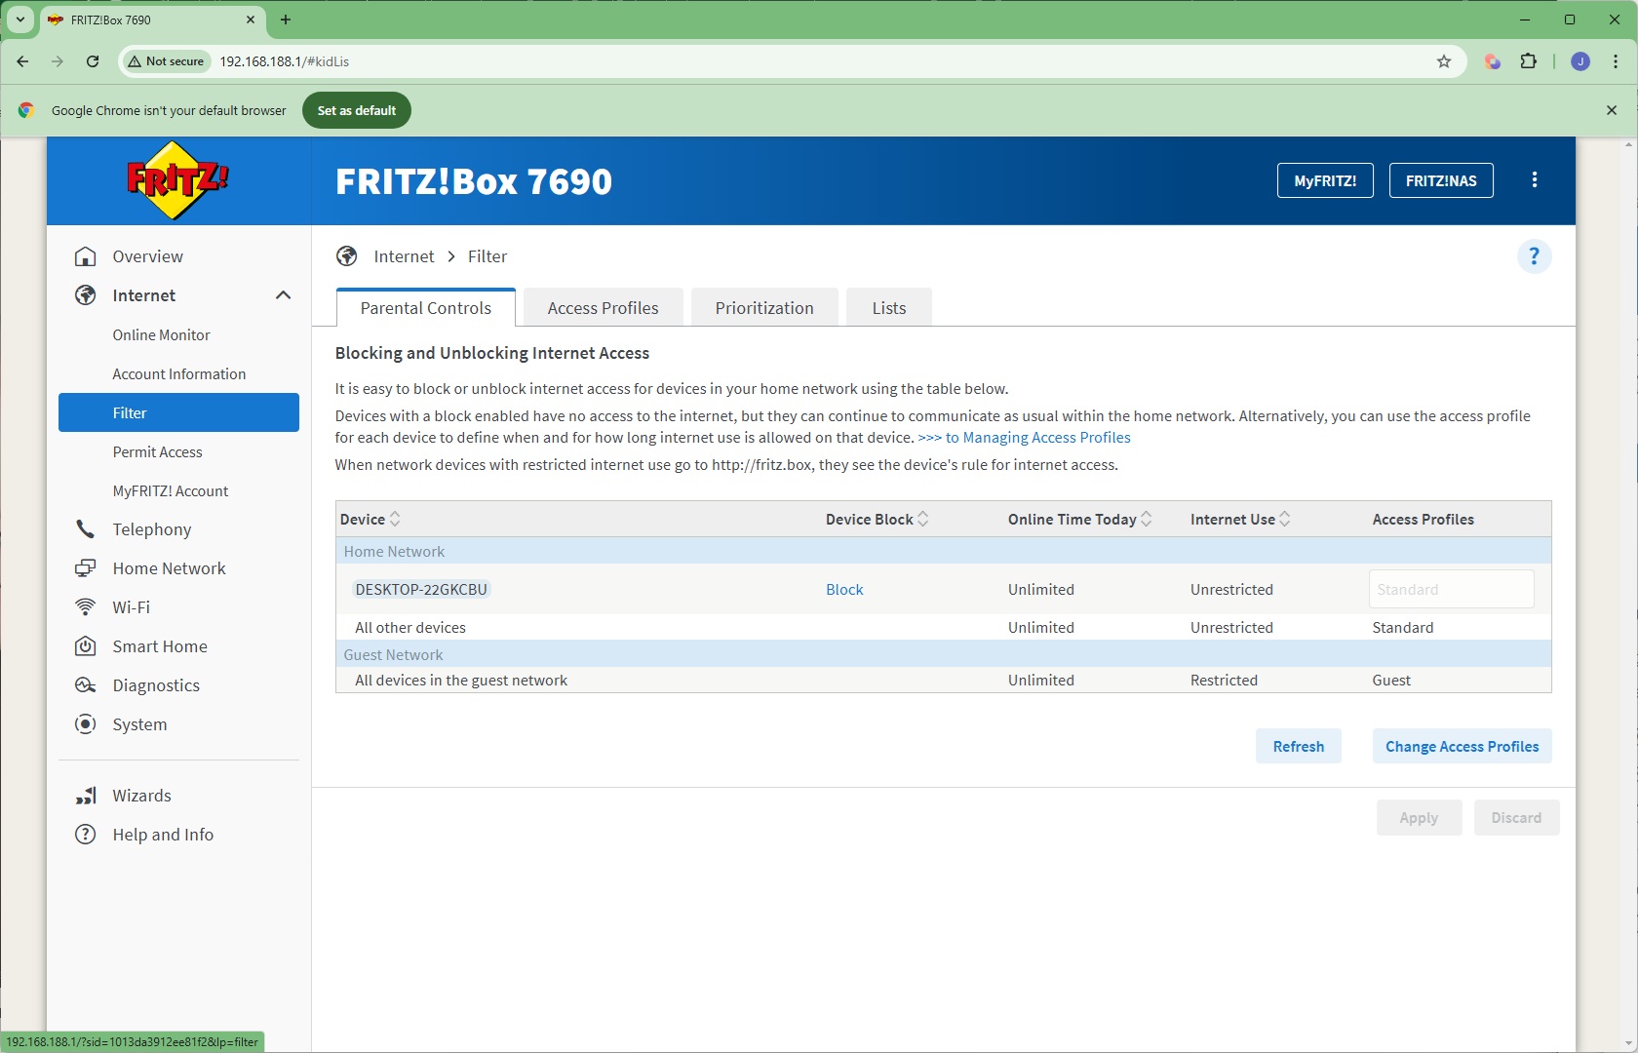Click the All other devices row
The image size is (1638, 1053).
[943, 627]
